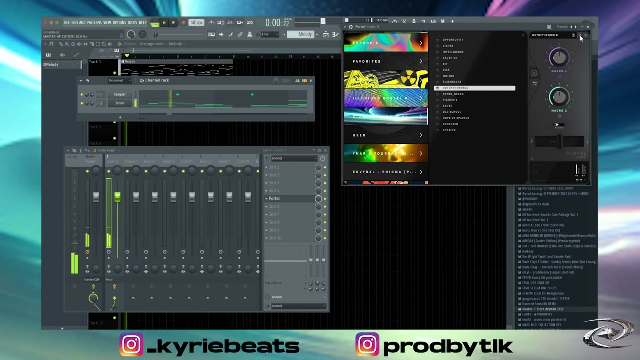Click the Sampler channel button
640x360 pixels.
pyautogui.click(x=120, y=94)
